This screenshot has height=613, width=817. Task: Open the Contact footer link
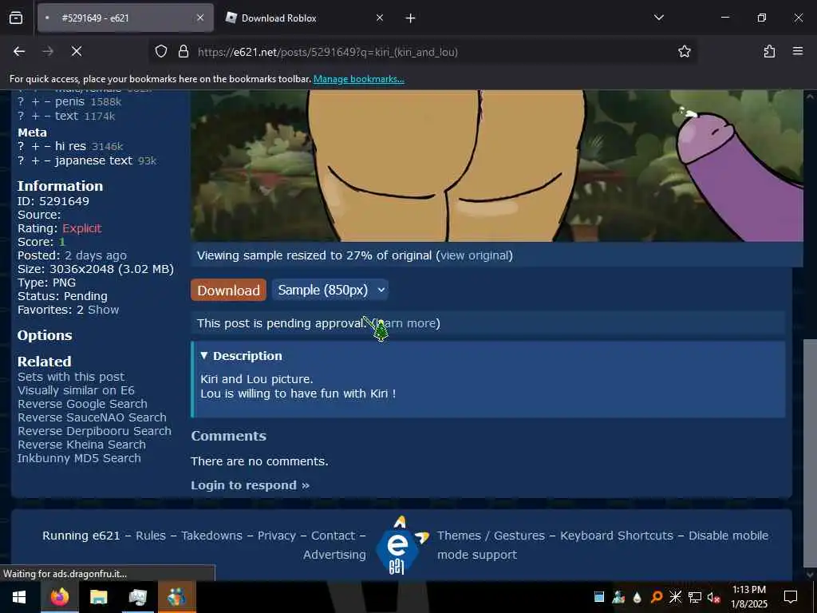(333, 536)
